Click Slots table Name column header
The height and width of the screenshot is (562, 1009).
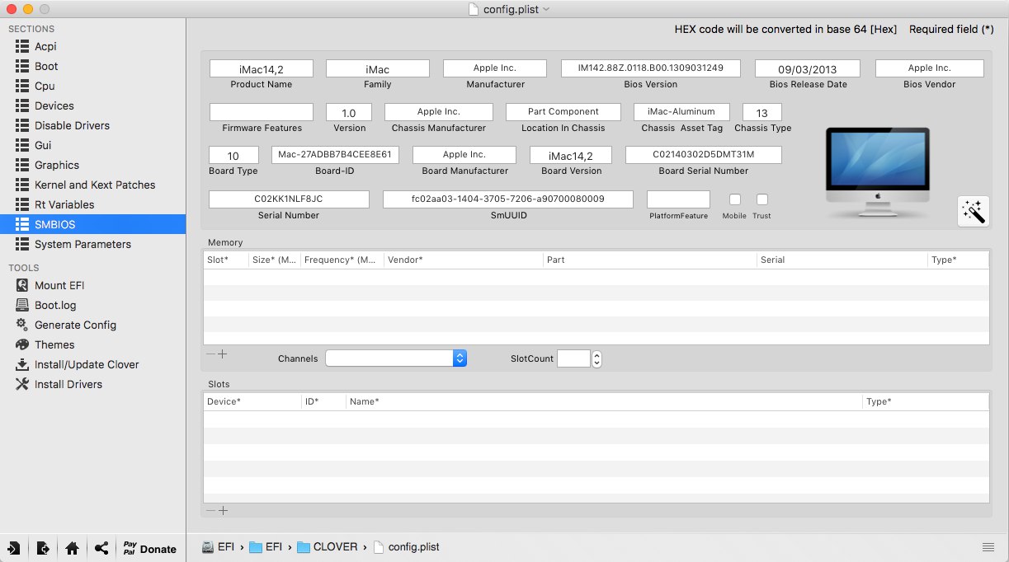(x=604, y=401)
